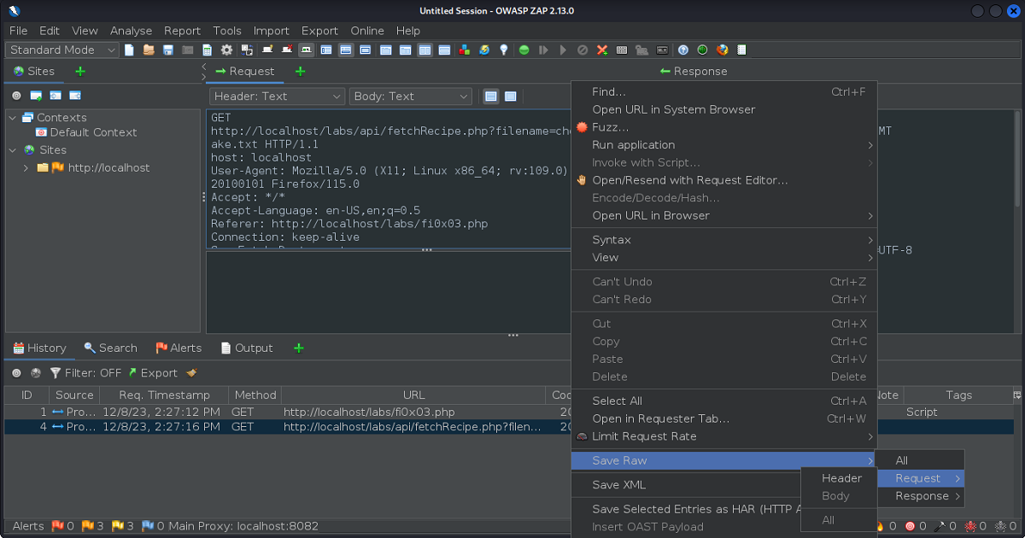Viewport: 1025px width, 538px height.
Task: Click the globe icon in History toolbar
Action: pos(36,372)
